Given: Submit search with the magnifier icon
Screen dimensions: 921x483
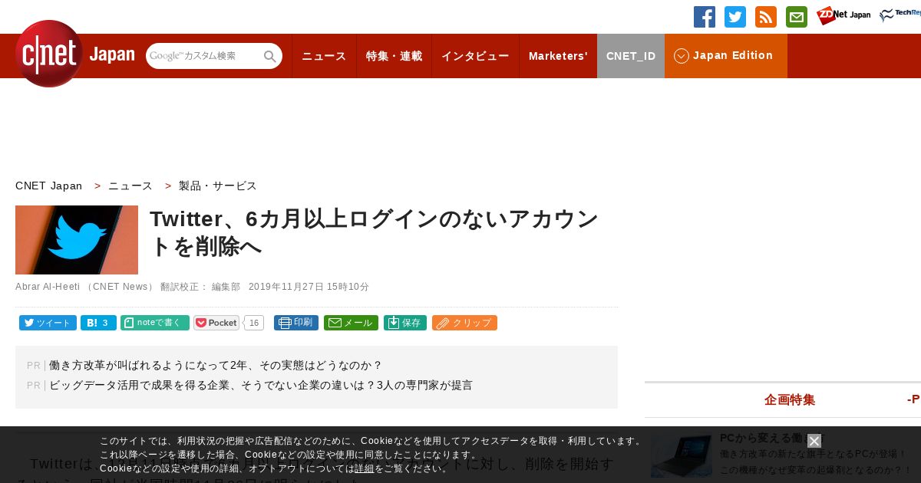Looking at the screenshot, I should point(270,56).
